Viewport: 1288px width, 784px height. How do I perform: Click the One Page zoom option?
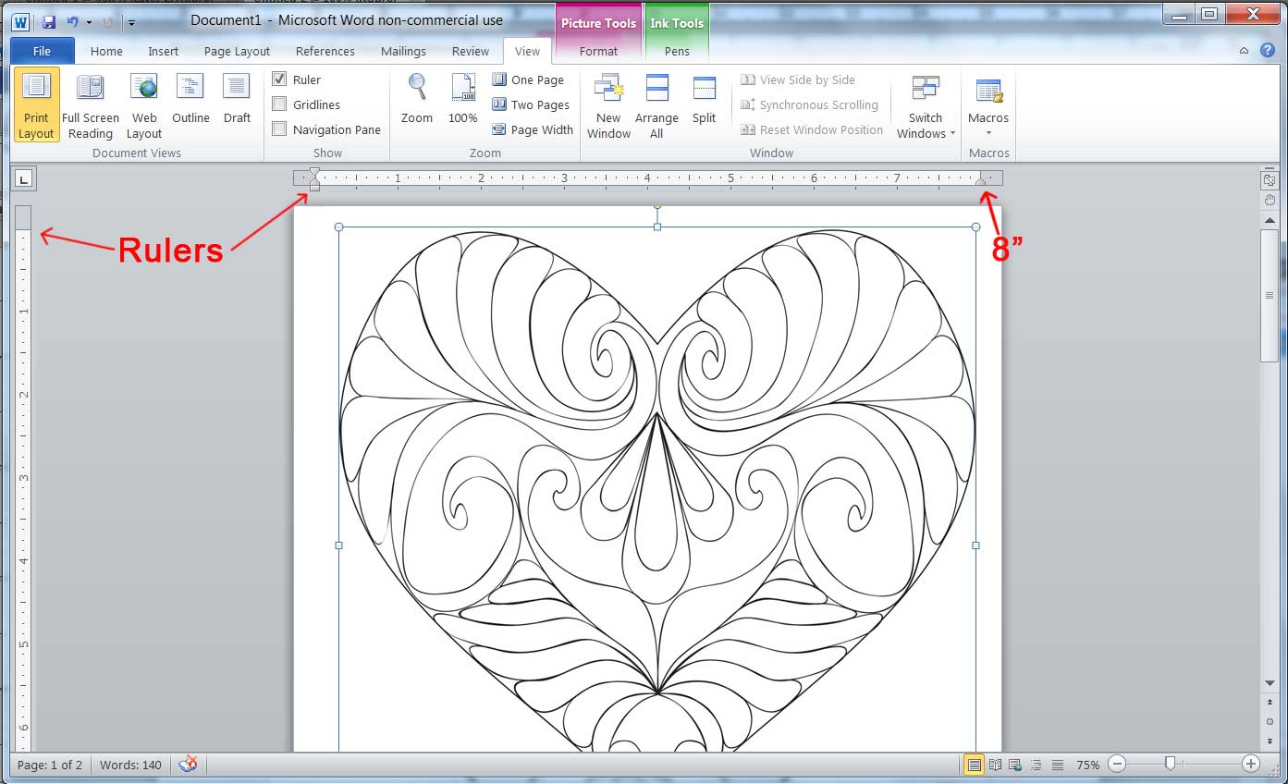pos(531,80)
